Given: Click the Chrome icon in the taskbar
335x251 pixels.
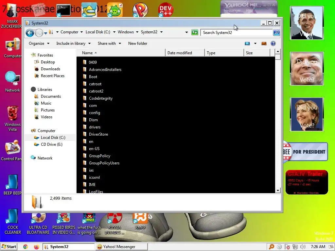Looking at the screenshot, I should pos(25,247).
